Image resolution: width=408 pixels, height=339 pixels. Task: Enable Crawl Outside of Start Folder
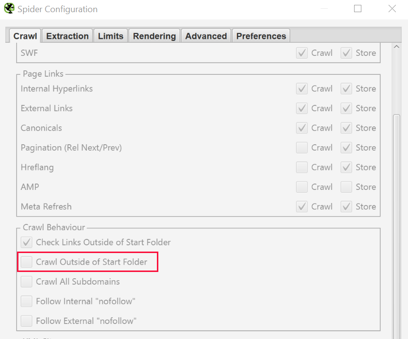26,262
